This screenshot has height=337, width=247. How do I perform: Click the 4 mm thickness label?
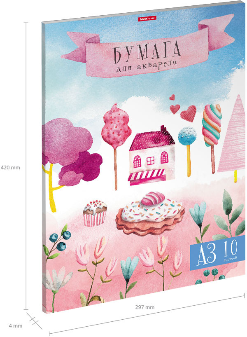coord(16,326)
